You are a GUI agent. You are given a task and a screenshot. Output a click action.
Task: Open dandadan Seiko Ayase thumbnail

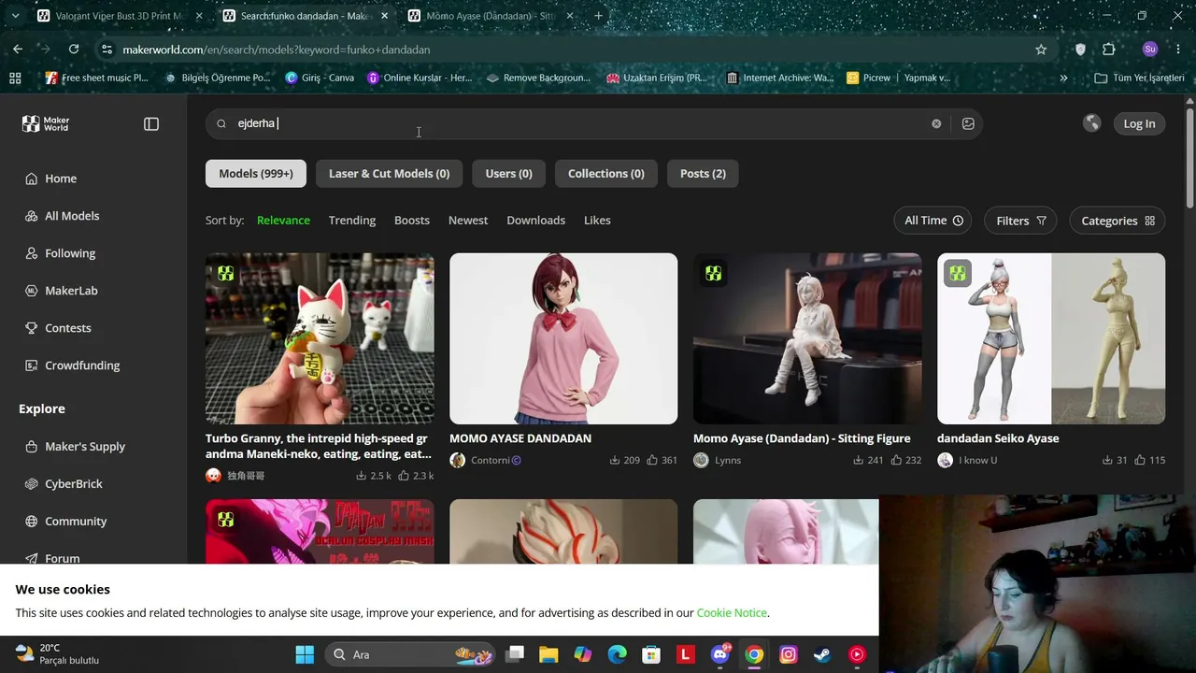point(1051,338)
